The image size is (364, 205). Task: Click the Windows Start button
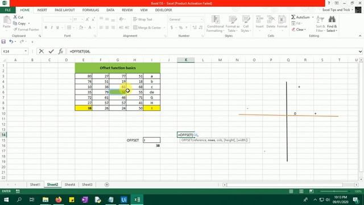click(6, 200)
